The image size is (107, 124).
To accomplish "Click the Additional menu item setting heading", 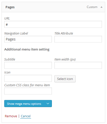I will (x=27, y=49).
